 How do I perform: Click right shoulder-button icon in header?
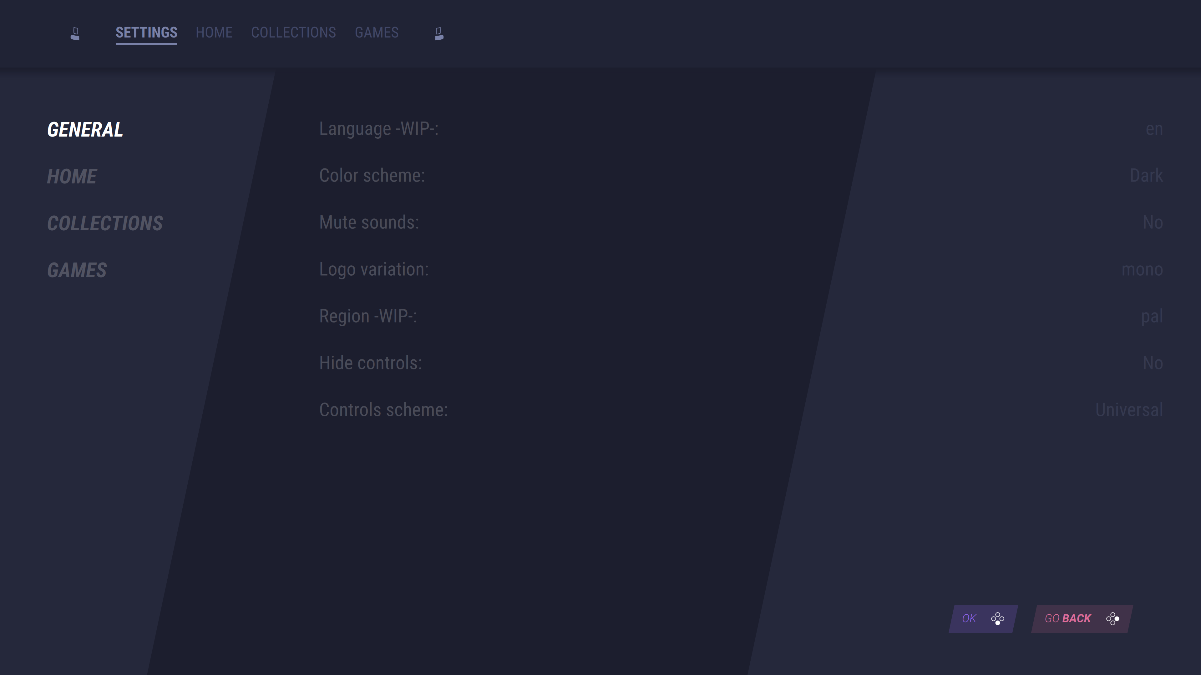pos(439,33)
